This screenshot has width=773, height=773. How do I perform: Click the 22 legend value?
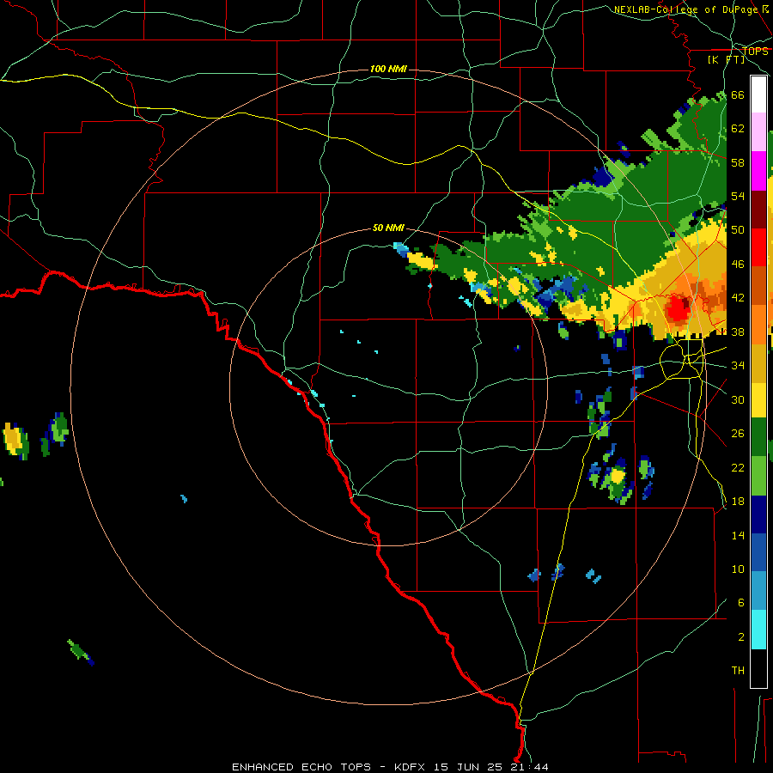point(738,467)
